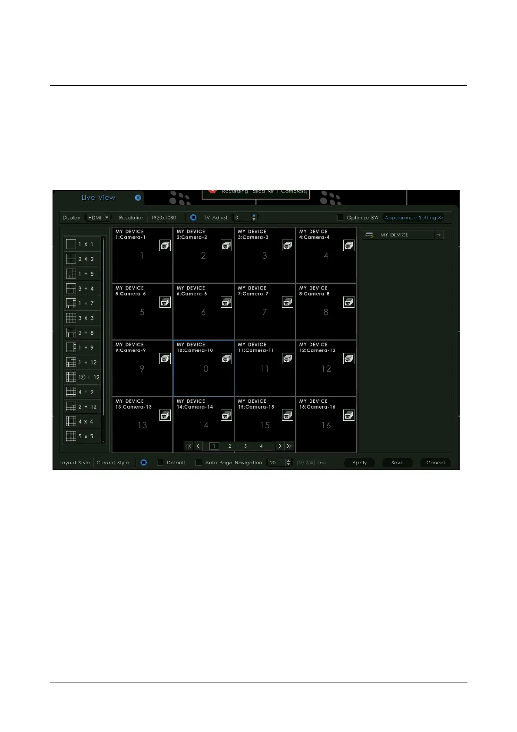Close the Live View tab
Image resolution: width=517 pixels, height=732 pixels.
pos(138,198)
